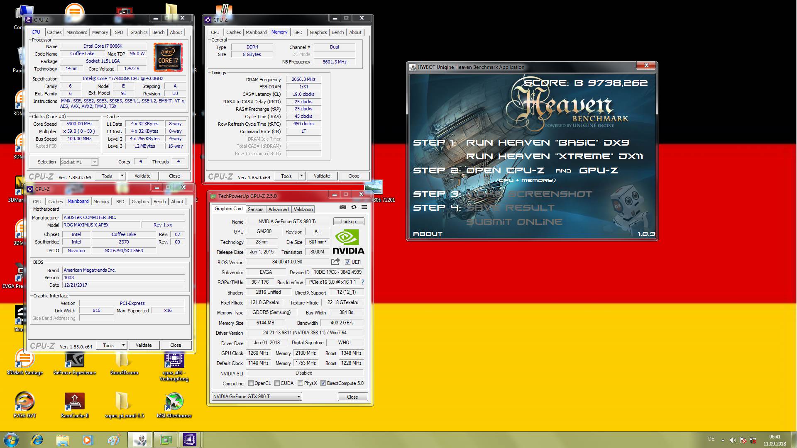Toggle the CUDA checkbox

[x=277, y=383]
